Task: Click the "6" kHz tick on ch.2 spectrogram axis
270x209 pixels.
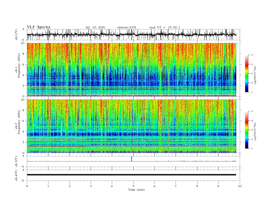Action: tap(24, 121)
